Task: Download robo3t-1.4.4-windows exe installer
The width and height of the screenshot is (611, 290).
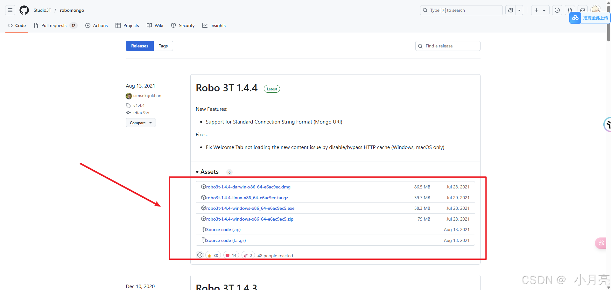Action: pyautogui.click(x=250, y=208)
